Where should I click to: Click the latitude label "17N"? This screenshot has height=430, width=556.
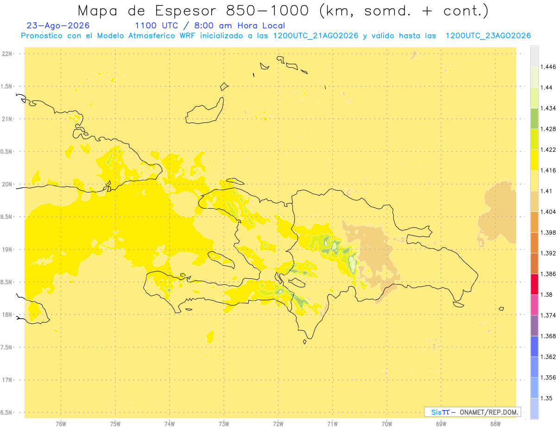7,380
